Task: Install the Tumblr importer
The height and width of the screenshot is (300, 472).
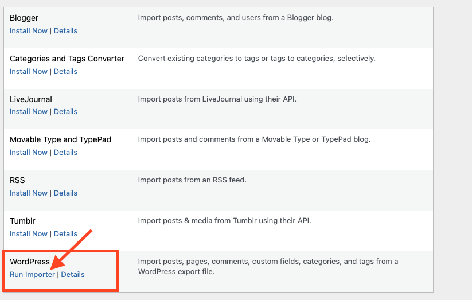Action: tap(29, 234)
